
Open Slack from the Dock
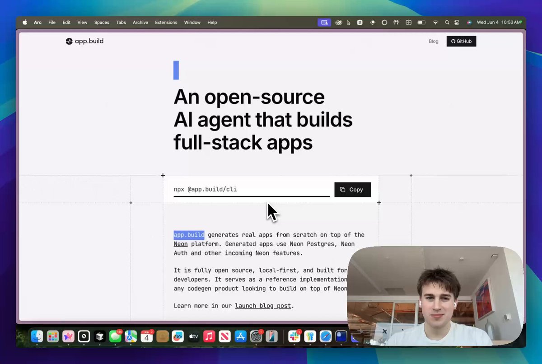coord(294,336)
